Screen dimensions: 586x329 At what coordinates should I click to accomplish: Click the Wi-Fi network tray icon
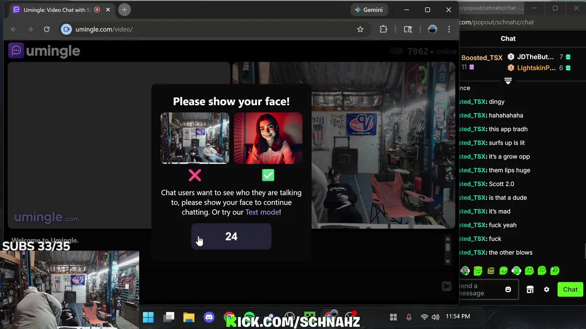(x=424, y=317)
